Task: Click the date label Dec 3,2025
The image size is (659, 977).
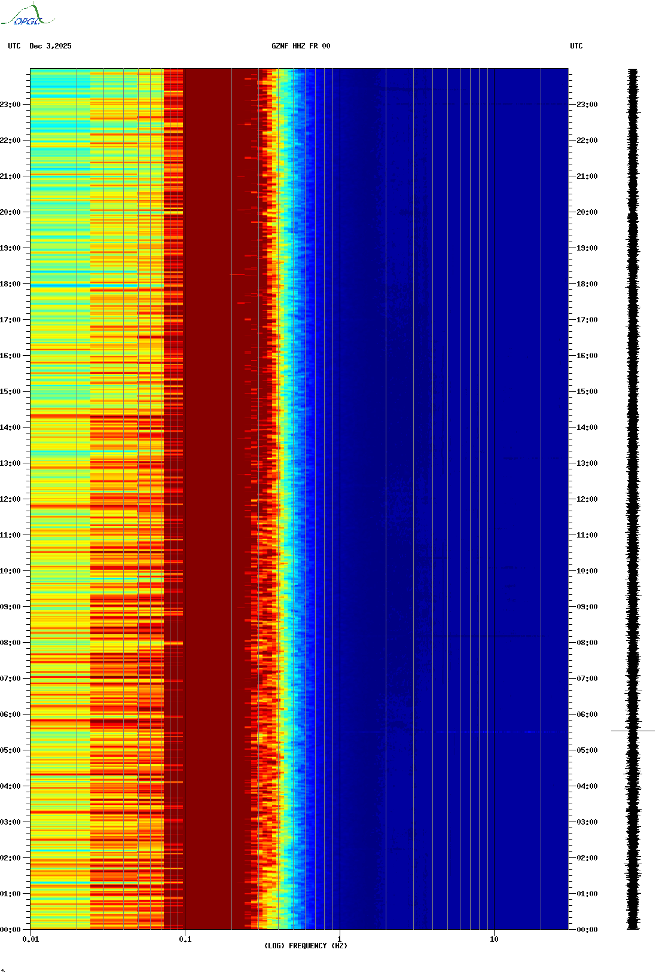Action: click(x=50, y=46)
